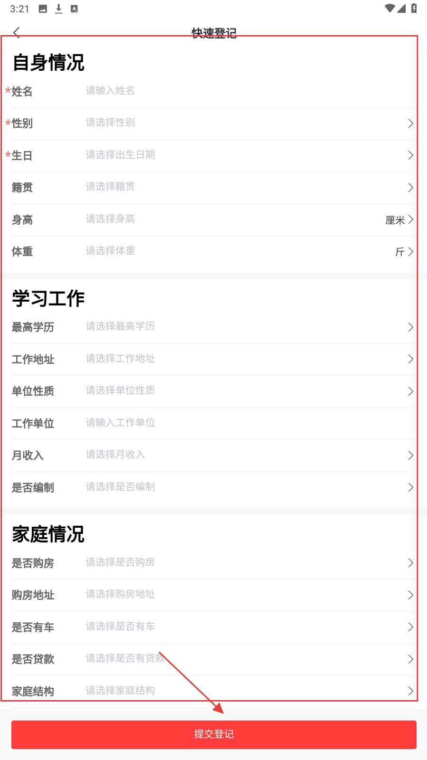Submit the form with 提交登记
Viewport: 427px width, 760px height.
[x=214, y=734]
